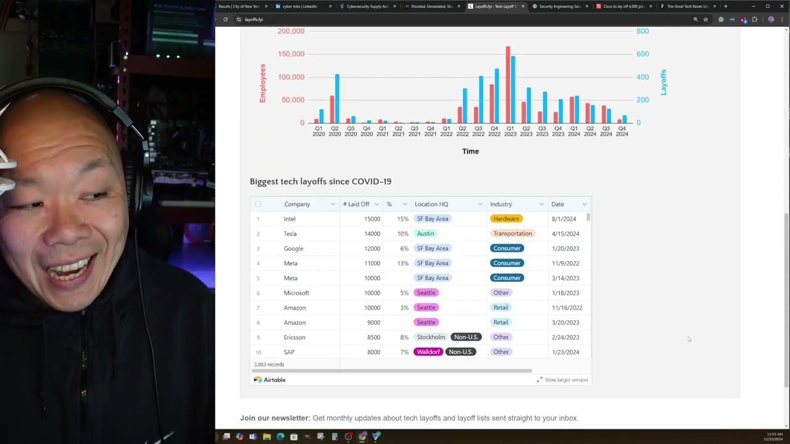Image resolution: width=790 pixels, height=444 pixels.
Task: Expand the Location HQ column dropdown
Action: 480,204
